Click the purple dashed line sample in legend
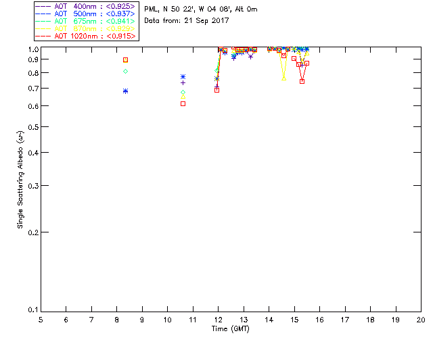This screenshot has height=346, width=433. [43, 6]
